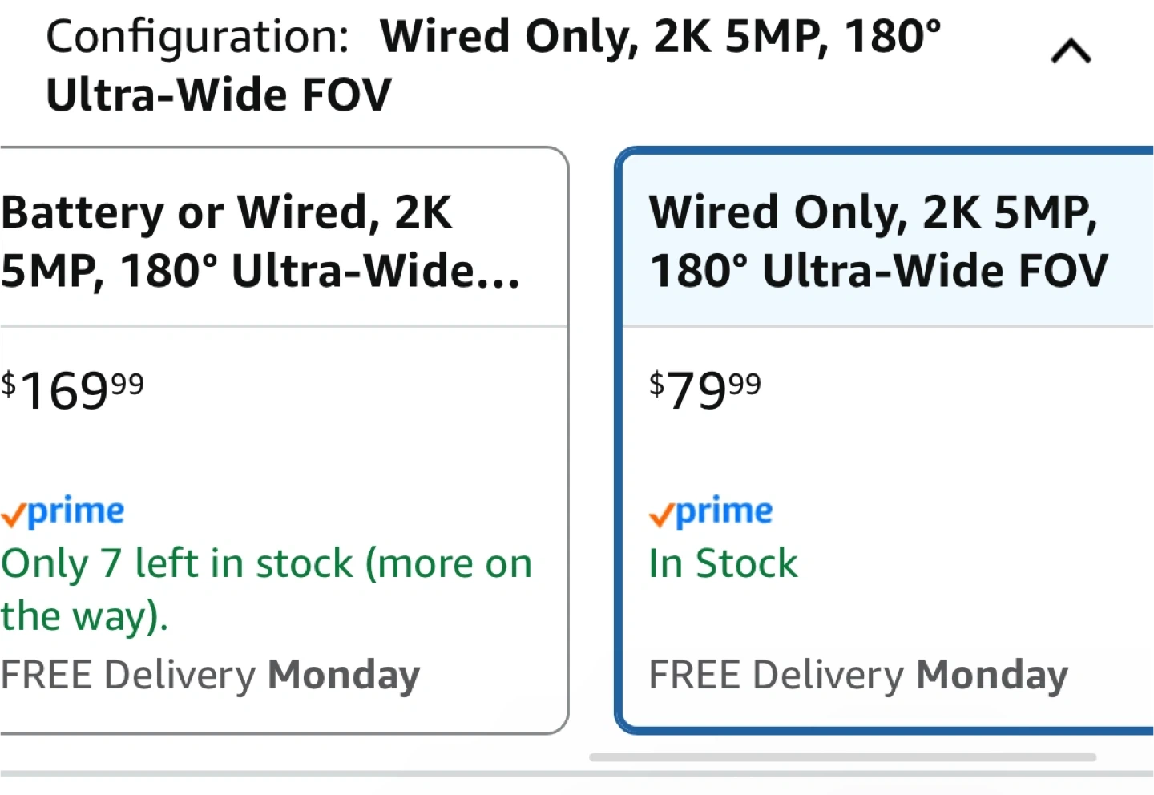Click "Only 7 left in stock" text
Image resolution: width=1154 pixels, height=795 pixels.
coord(176,563)
